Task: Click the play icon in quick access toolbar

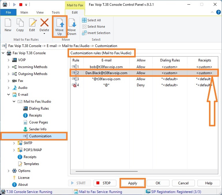Action: pyautogui.click(x=14, y=5)
